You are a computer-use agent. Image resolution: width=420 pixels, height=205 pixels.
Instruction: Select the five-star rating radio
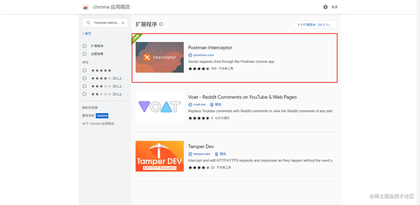(84, 71)
